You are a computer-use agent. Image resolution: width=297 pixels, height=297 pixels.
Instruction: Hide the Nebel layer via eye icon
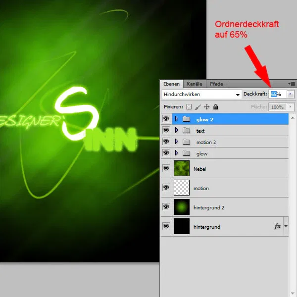click(x=166, y=168)
